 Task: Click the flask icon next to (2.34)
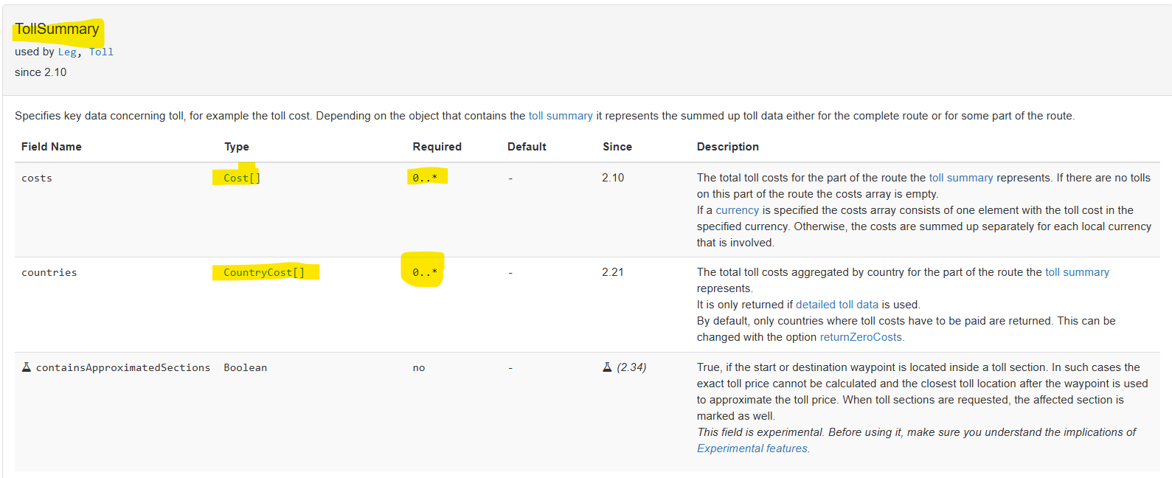[607, 367]
